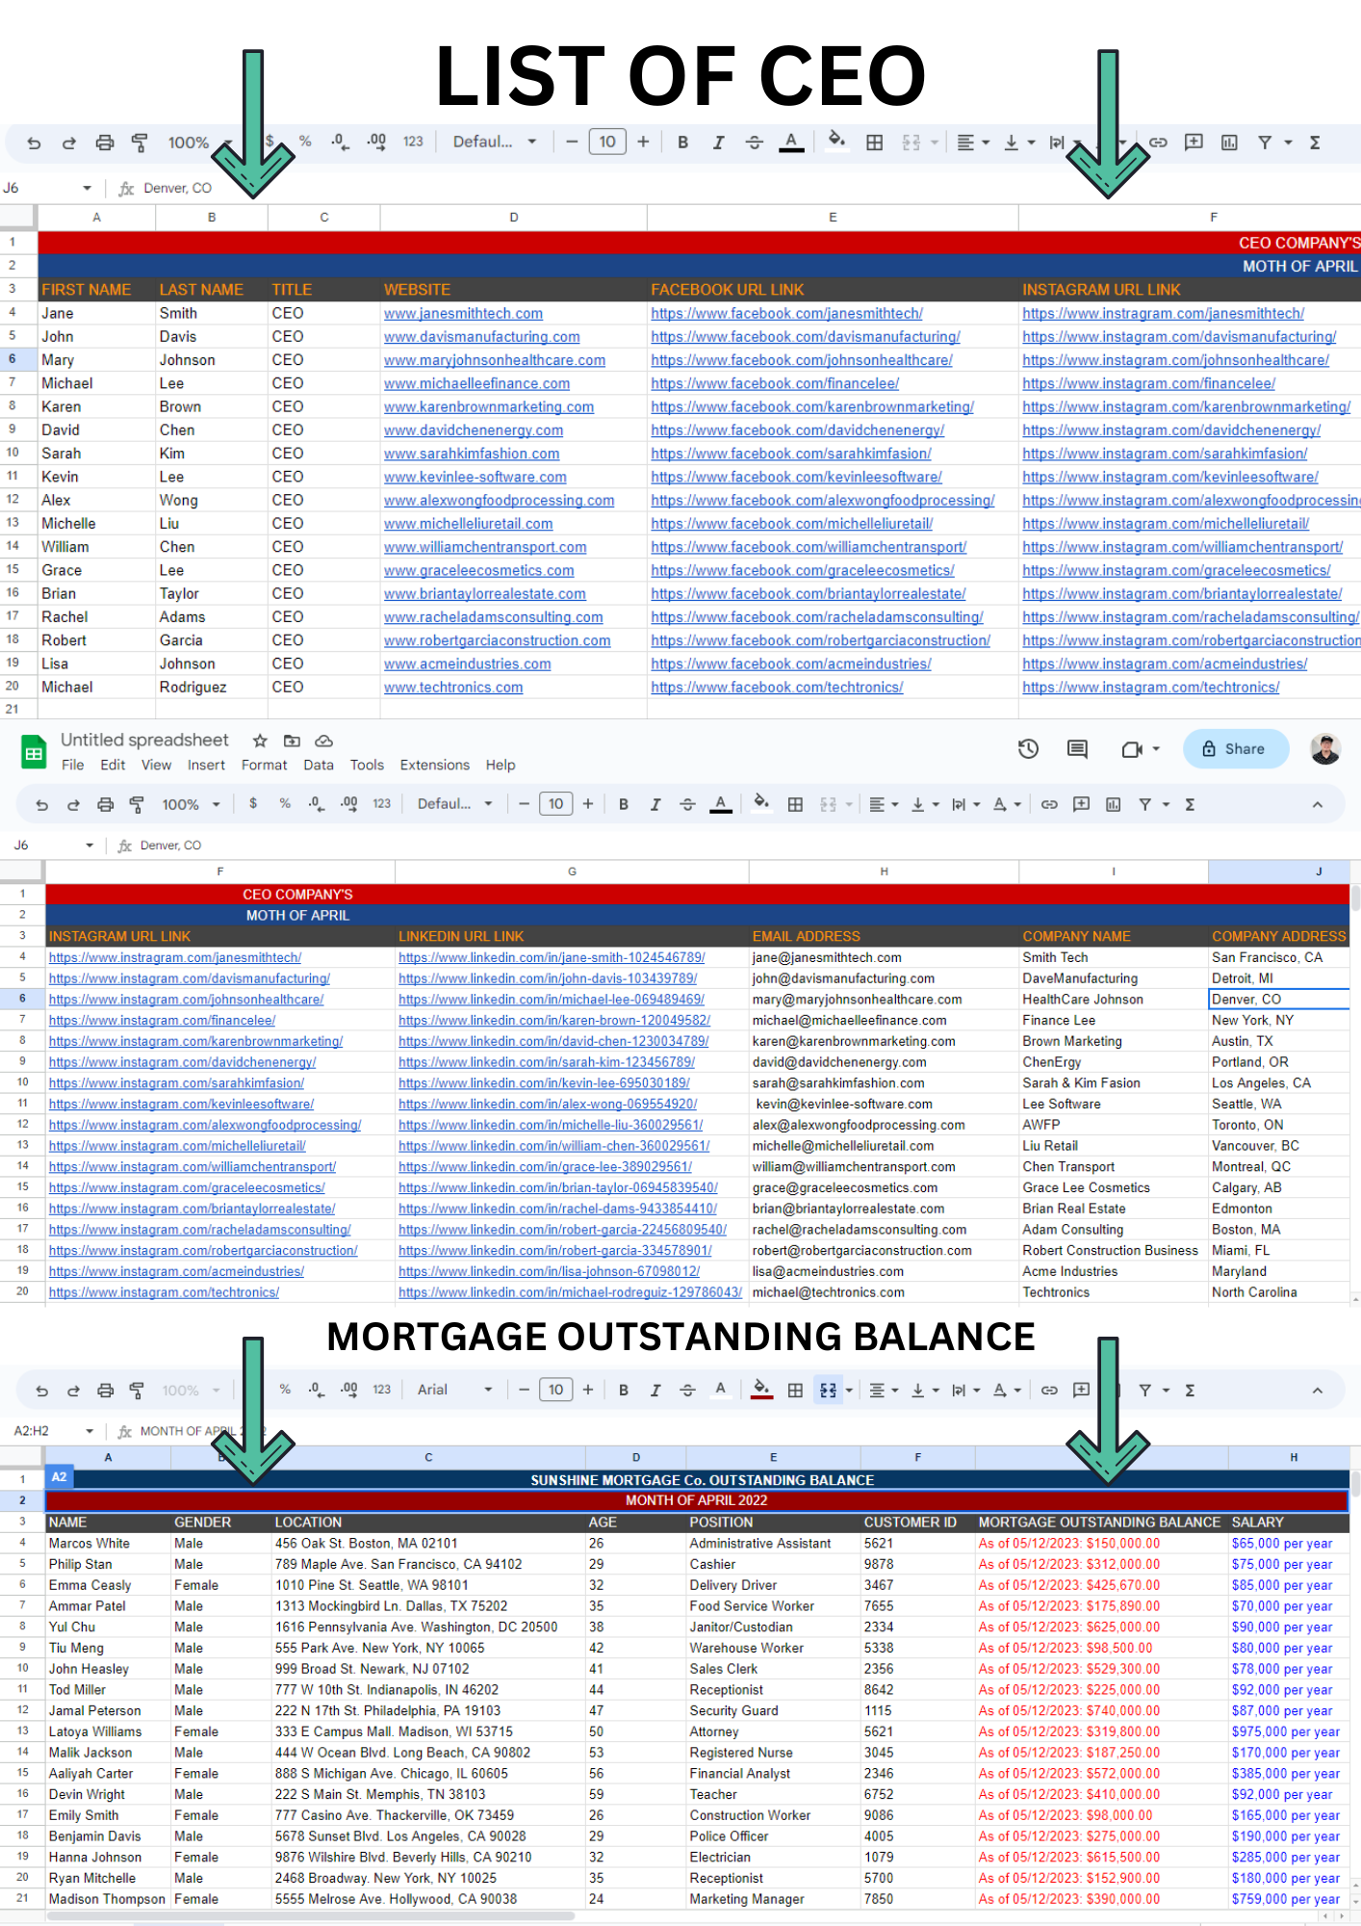Open the File menu
The height and width of the screenshot is (1926, 1361).
click(x=72, y=765)
